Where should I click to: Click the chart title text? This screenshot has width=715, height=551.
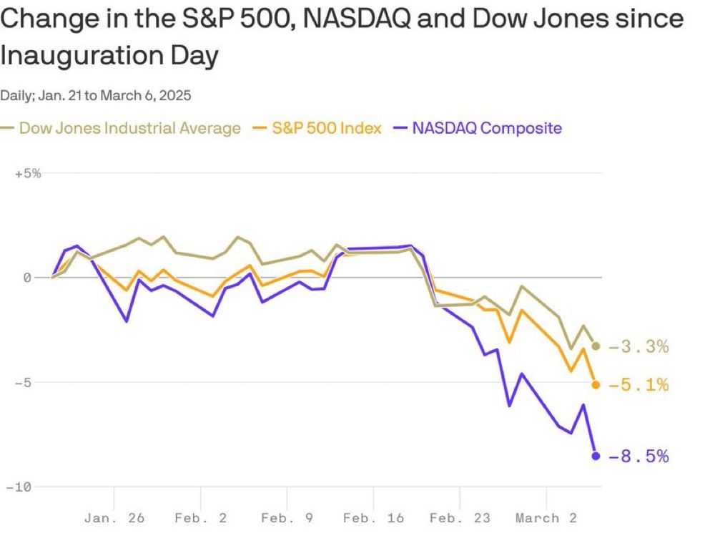(342, 37)
